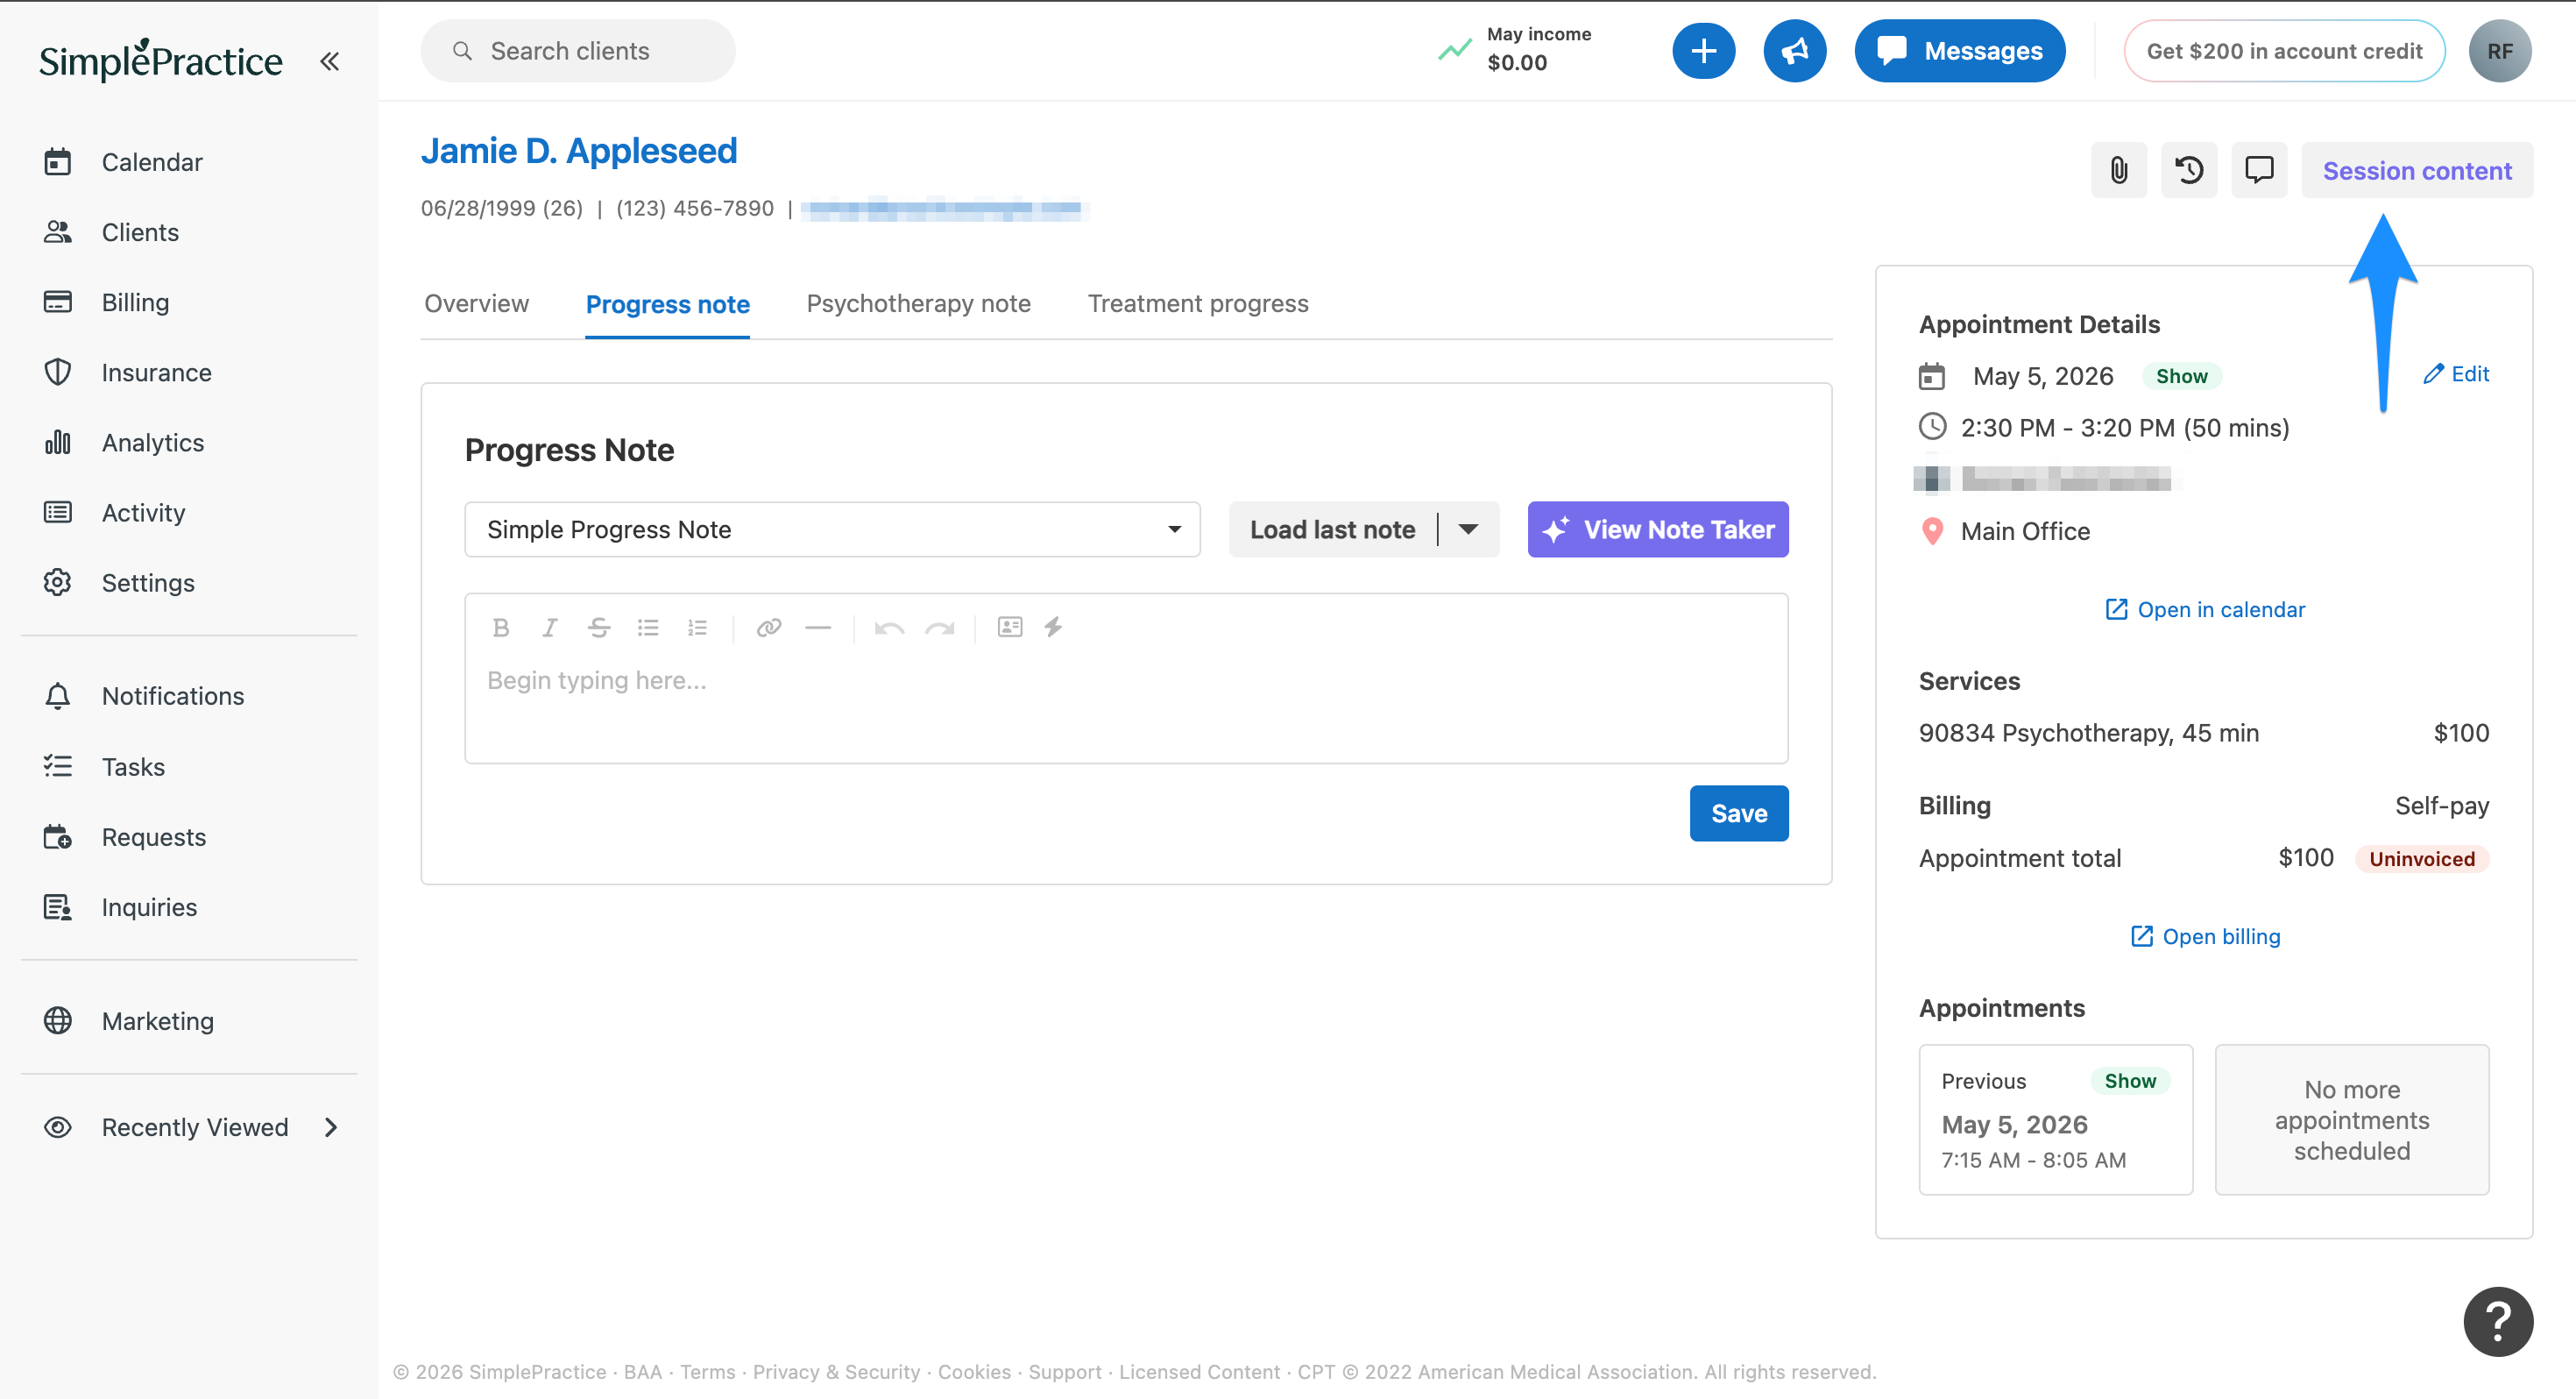Click Get $200 in account credit
The image size is (2576, 1399).
click(2284, 51)
